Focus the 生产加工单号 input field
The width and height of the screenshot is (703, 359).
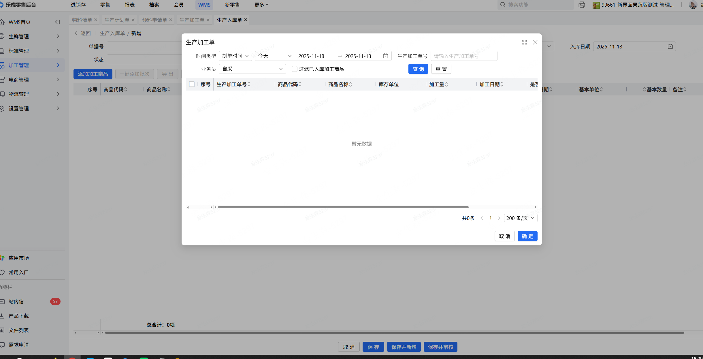pos(463,56)
